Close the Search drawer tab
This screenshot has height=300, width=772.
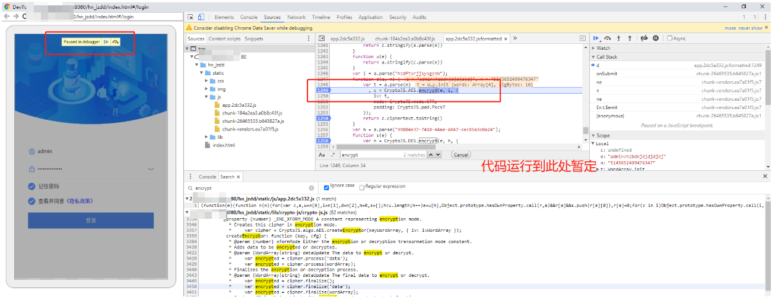click(x=238, y=177)
